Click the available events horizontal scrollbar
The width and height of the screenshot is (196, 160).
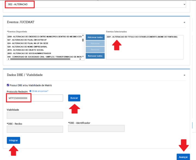click(x=44, y=59)
